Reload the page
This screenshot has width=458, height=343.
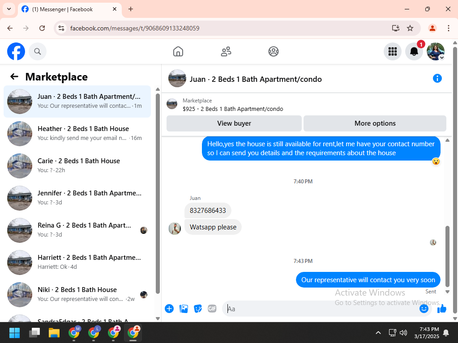tap(42, 28)
